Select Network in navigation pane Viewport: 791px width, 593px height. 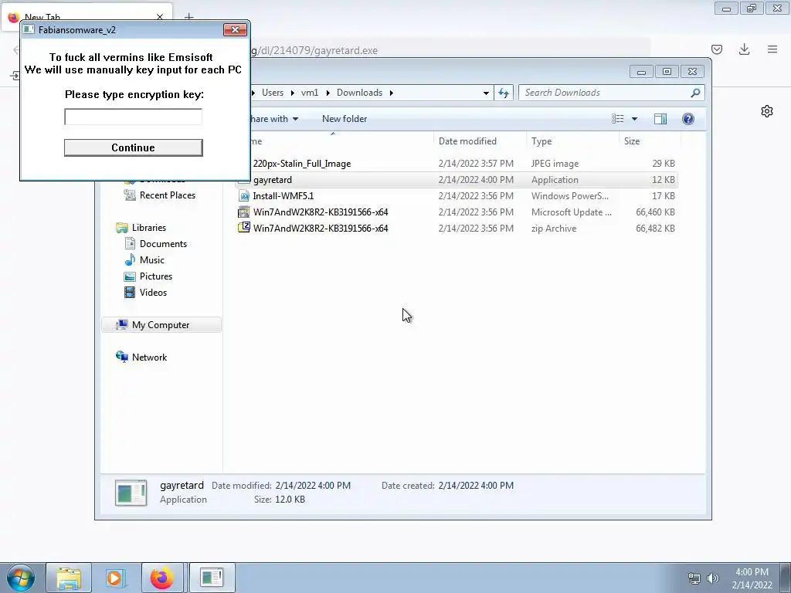pyautogui.click(x=149, y=357)
